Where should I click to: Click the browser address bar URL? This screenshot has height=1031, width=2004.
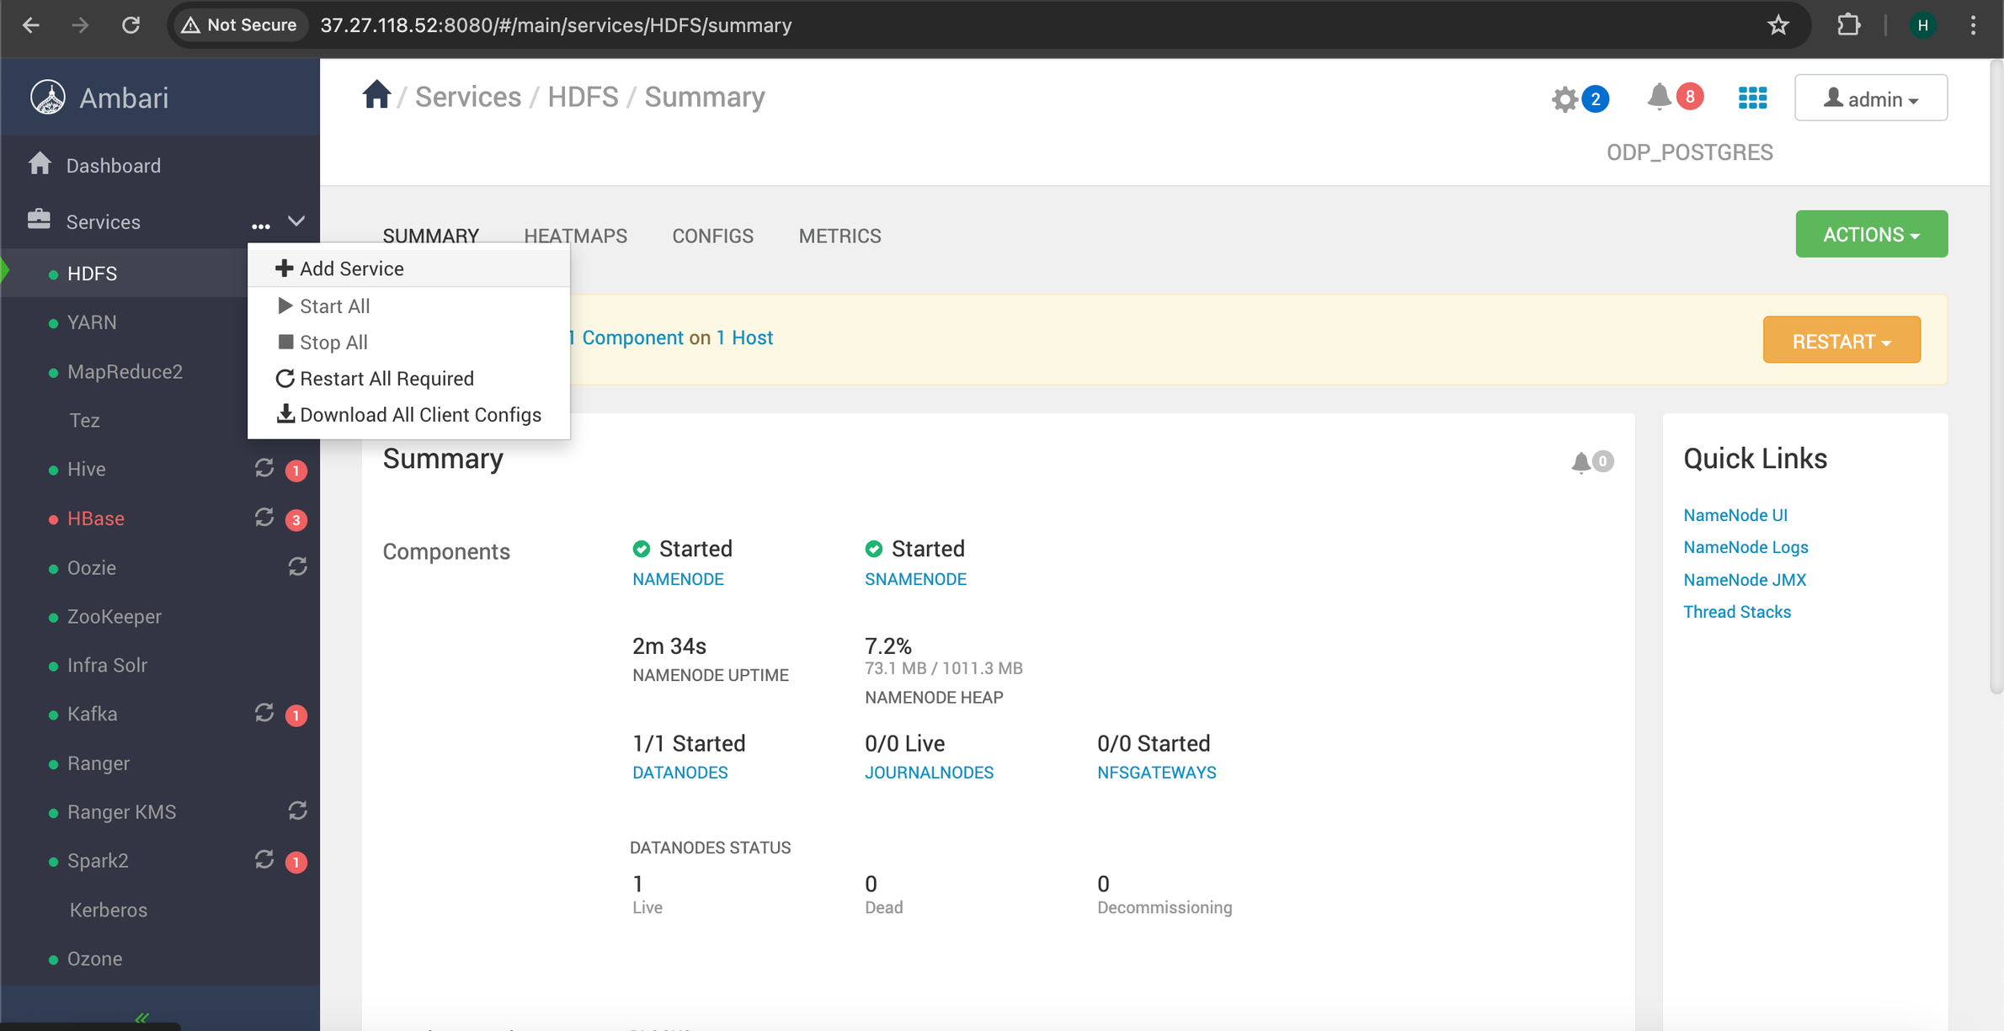556,25
